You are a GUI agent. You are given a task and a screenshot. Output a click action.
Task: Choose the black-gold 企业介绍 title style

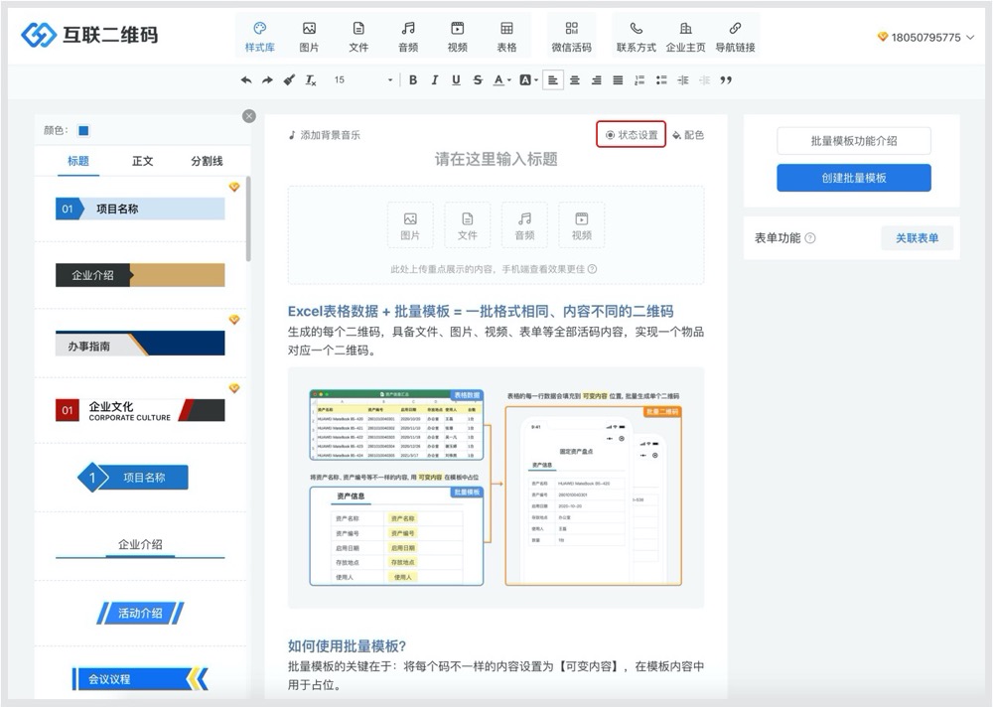pyautogui.click(x=140, y=275)
